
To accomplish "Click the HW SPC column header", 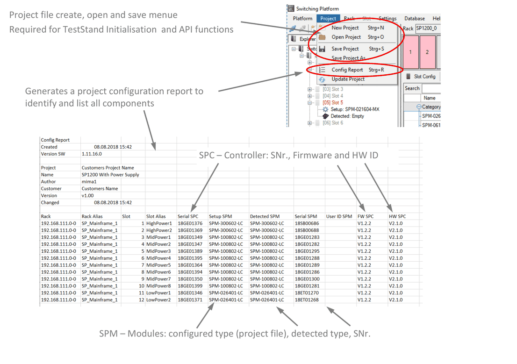I will point(397,216).
